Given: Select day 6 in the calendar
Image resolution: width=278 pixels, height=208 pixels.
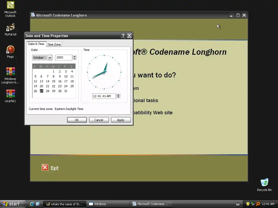Looking at the screenshot, I should (x=41, y=76).
